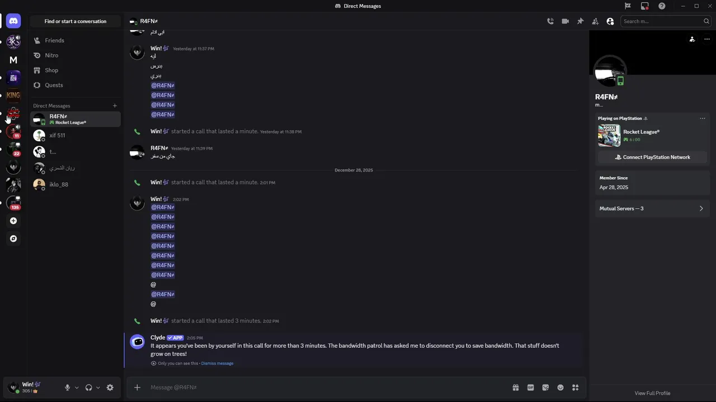
Task: Add friends to this DM
Action: [x=595, y=21]
